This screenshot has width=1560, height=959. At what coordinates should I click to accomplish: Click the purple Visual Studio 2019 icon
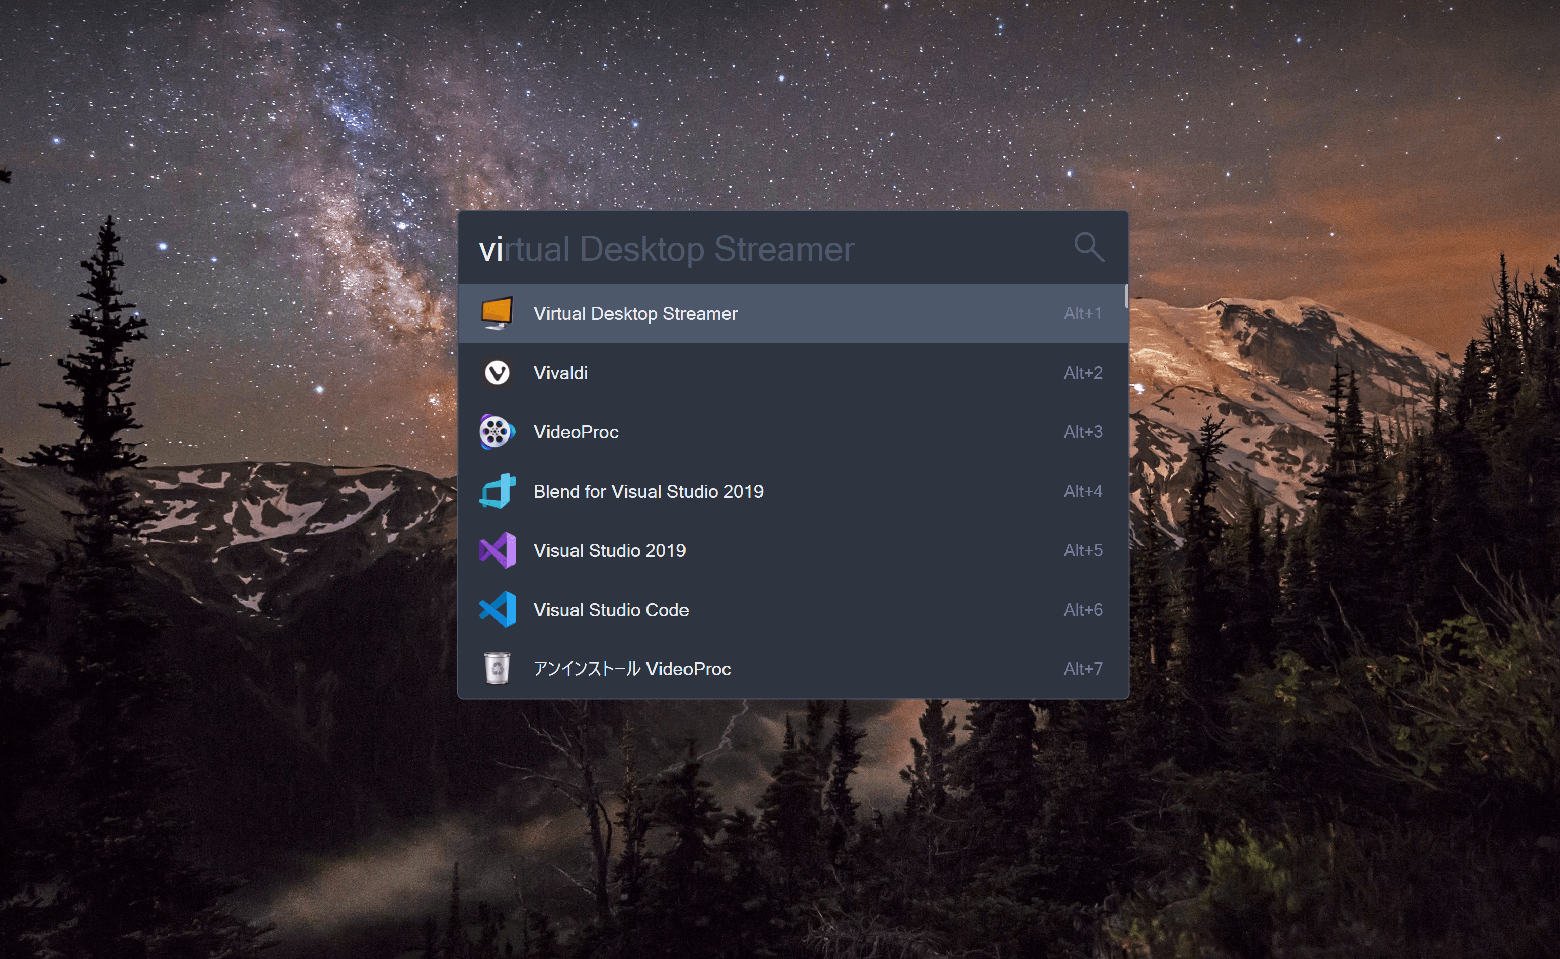click(x=497, y=550)
